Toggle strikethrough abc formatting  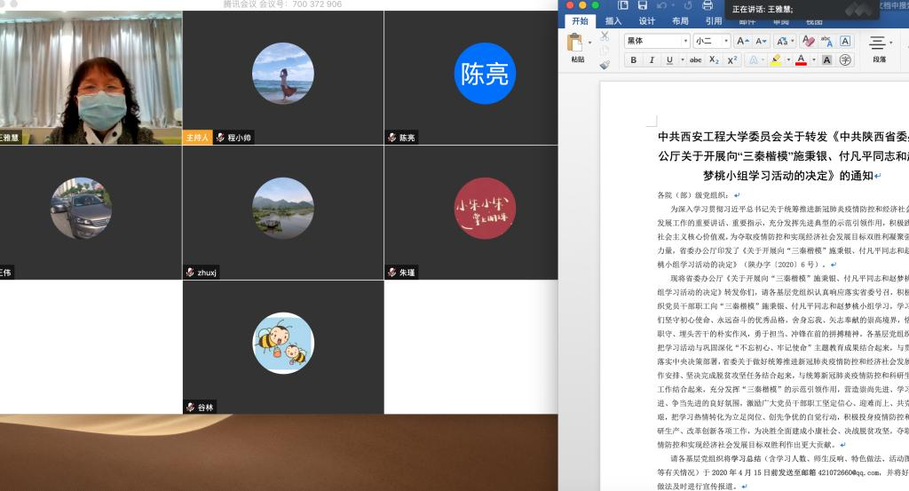click(695, 60)
